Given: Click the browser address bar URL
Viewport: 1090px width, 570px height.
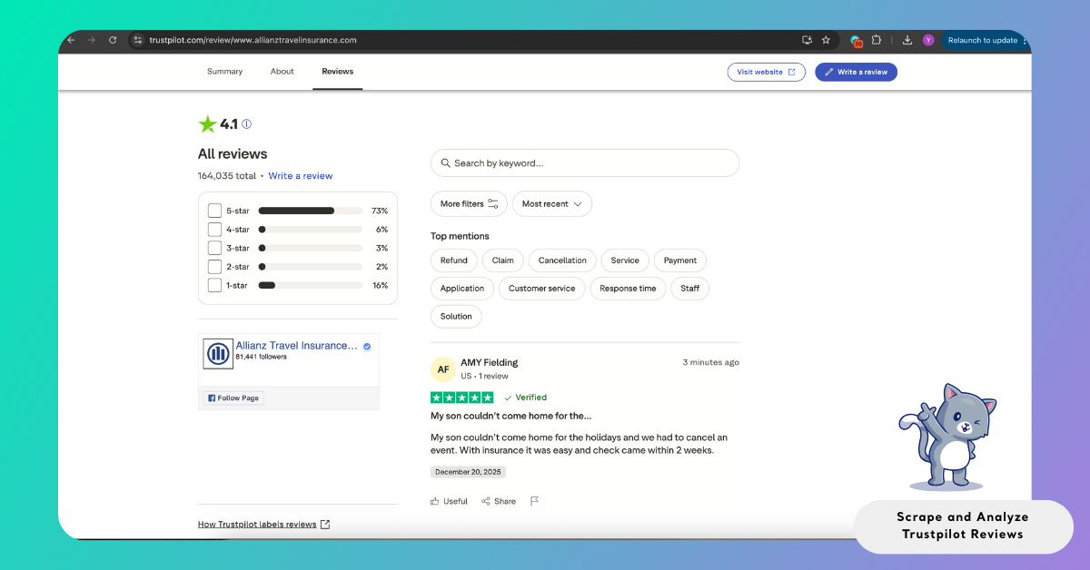Looking at the screenshot, I should click(x=253, y=40).
